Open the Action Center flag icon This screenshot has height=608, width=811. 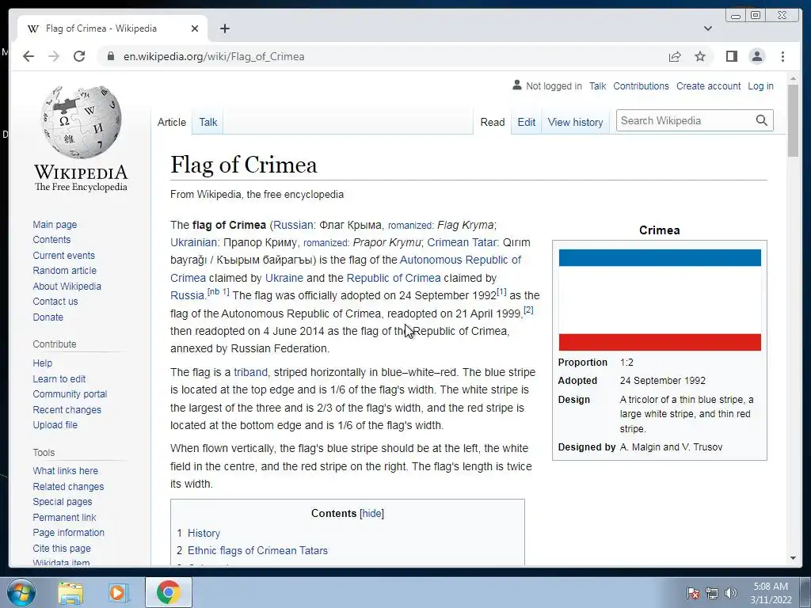point(693,592)
